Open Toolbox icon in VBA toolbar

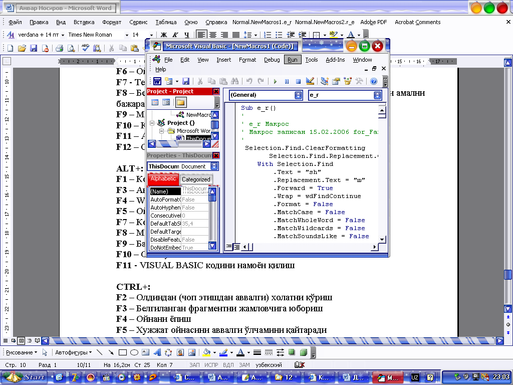359,81
